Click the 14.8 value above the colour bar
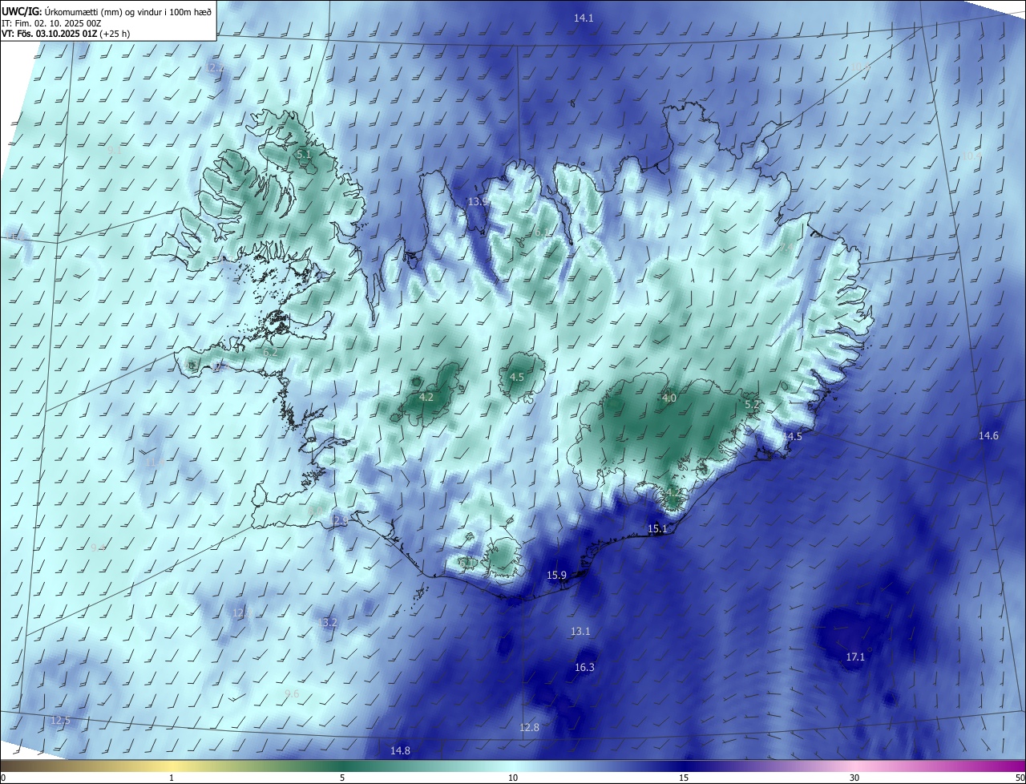 (400, 751)
